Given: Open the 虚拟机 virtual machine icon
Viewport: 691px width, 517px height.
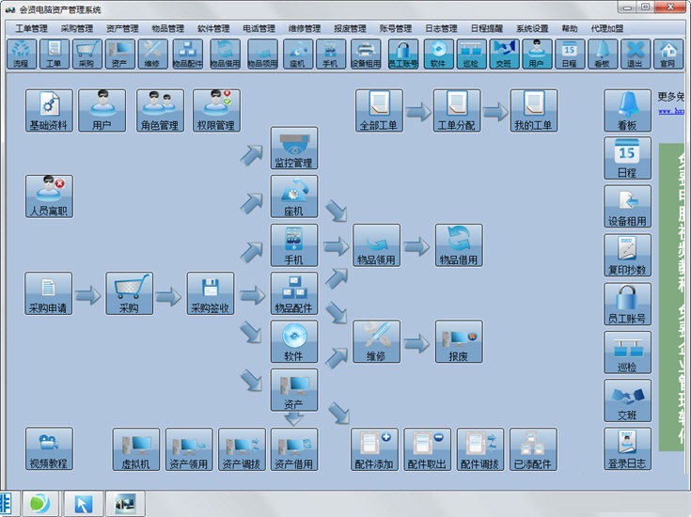Looking at the screenshot, I should pyautogui.click(x=136, y=449).
